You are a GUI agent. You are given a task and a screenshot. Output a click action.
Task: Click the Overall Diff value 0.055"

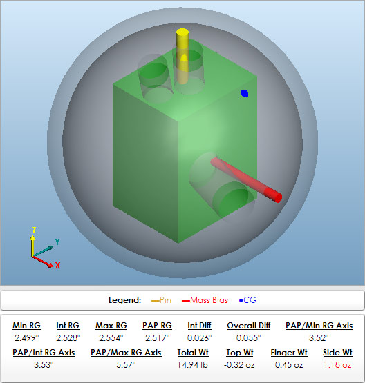pos(249,338)
